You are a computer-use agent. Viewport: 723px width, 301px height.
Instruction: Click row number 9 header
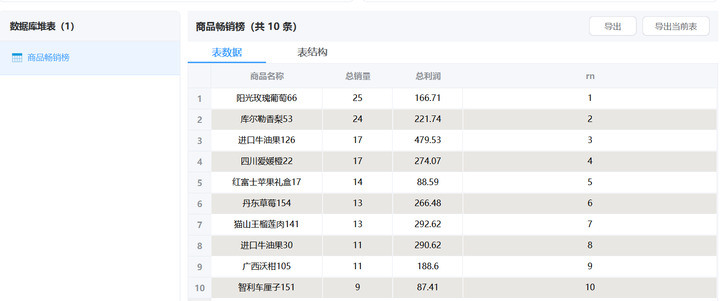coord(200,267)
